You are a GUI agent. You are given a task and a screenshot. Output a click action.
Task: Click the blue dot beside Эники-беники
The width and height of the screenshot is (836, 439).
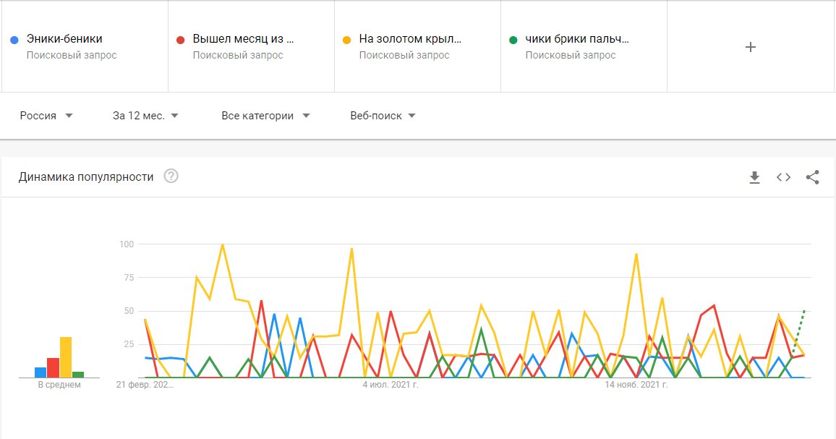tap(14, 40)
